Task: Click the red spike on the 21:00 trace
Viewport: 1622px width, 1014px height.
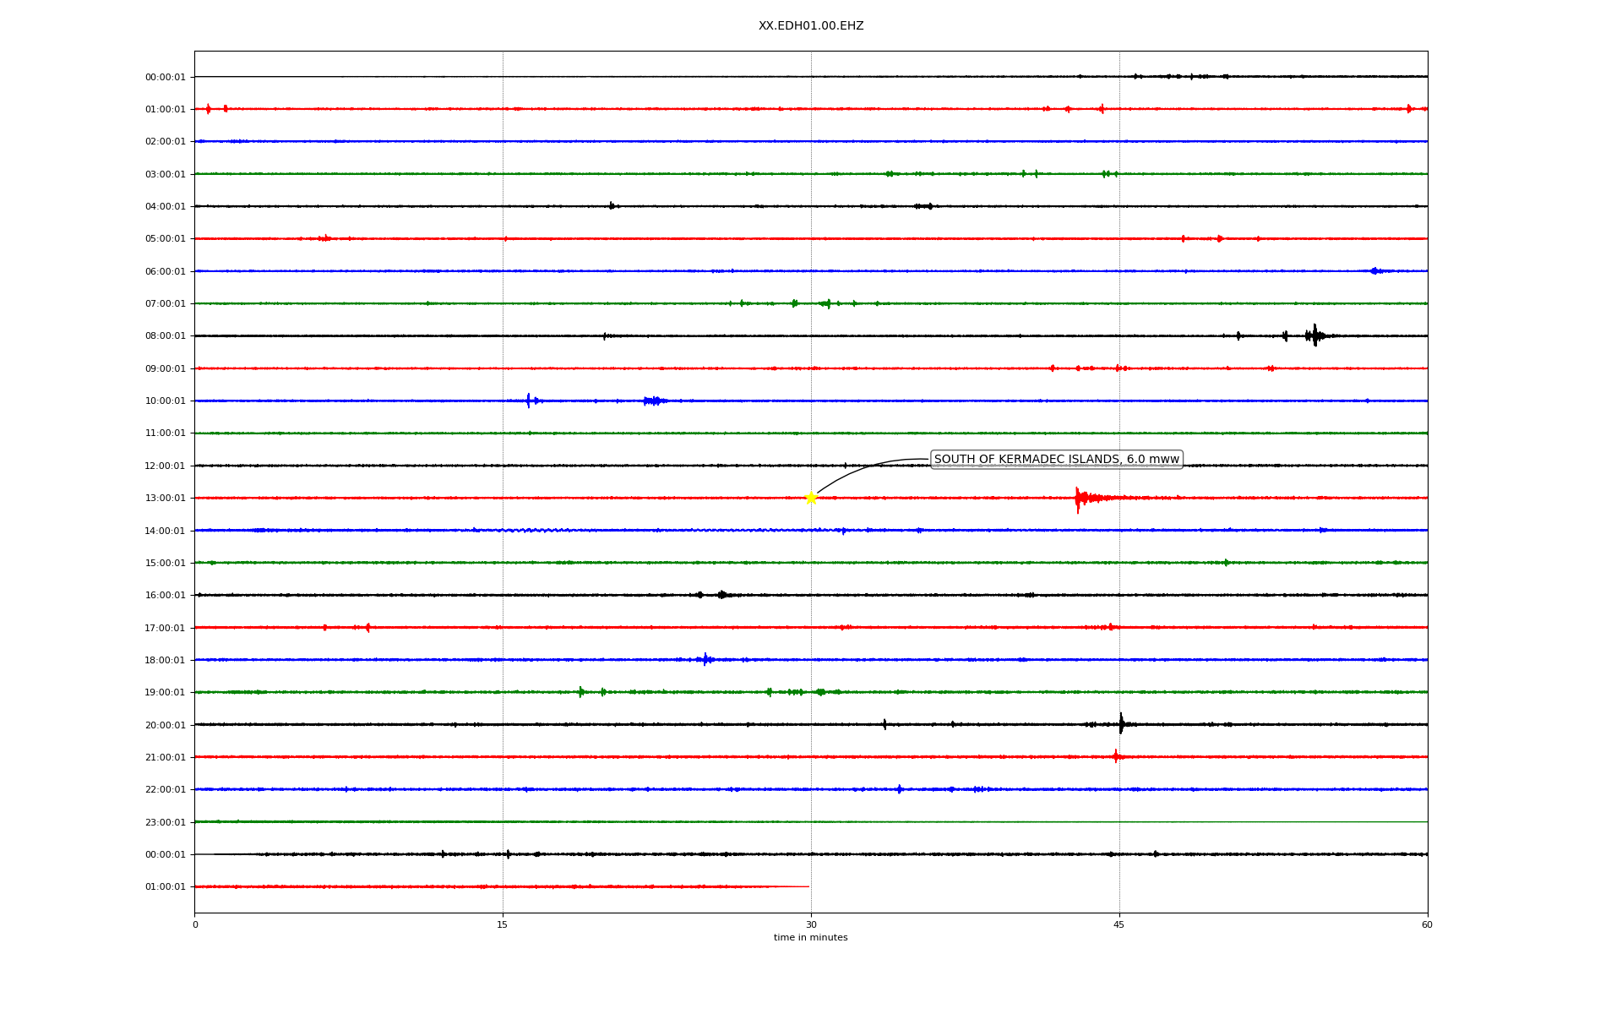Action: pos(1116,756)
